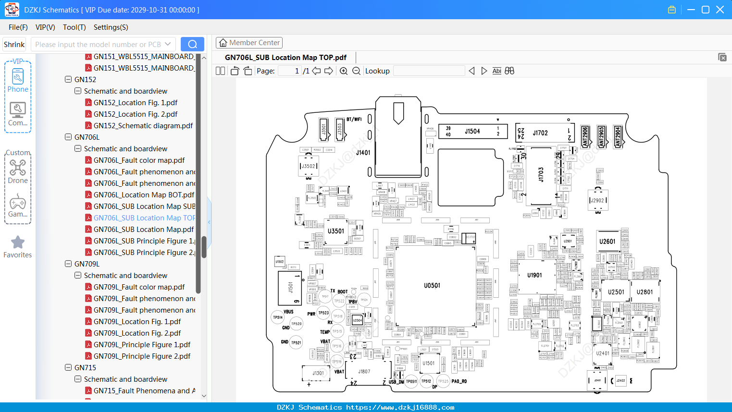Click the DZKJ app logo
The image size is (732, 412).
click(12, 10)
